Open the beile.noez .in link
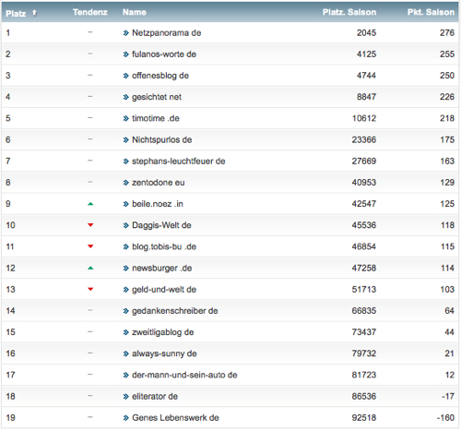Image resolution: width=461 pixels, height=431 pixels. tap(158, 204)
